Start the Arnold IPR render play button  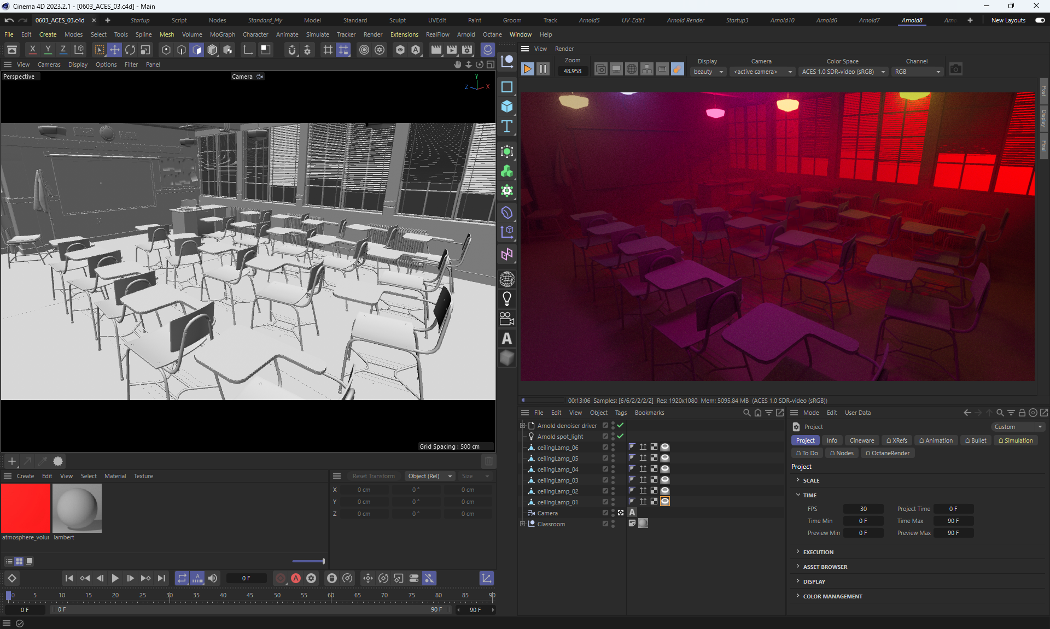click(527, 69)
